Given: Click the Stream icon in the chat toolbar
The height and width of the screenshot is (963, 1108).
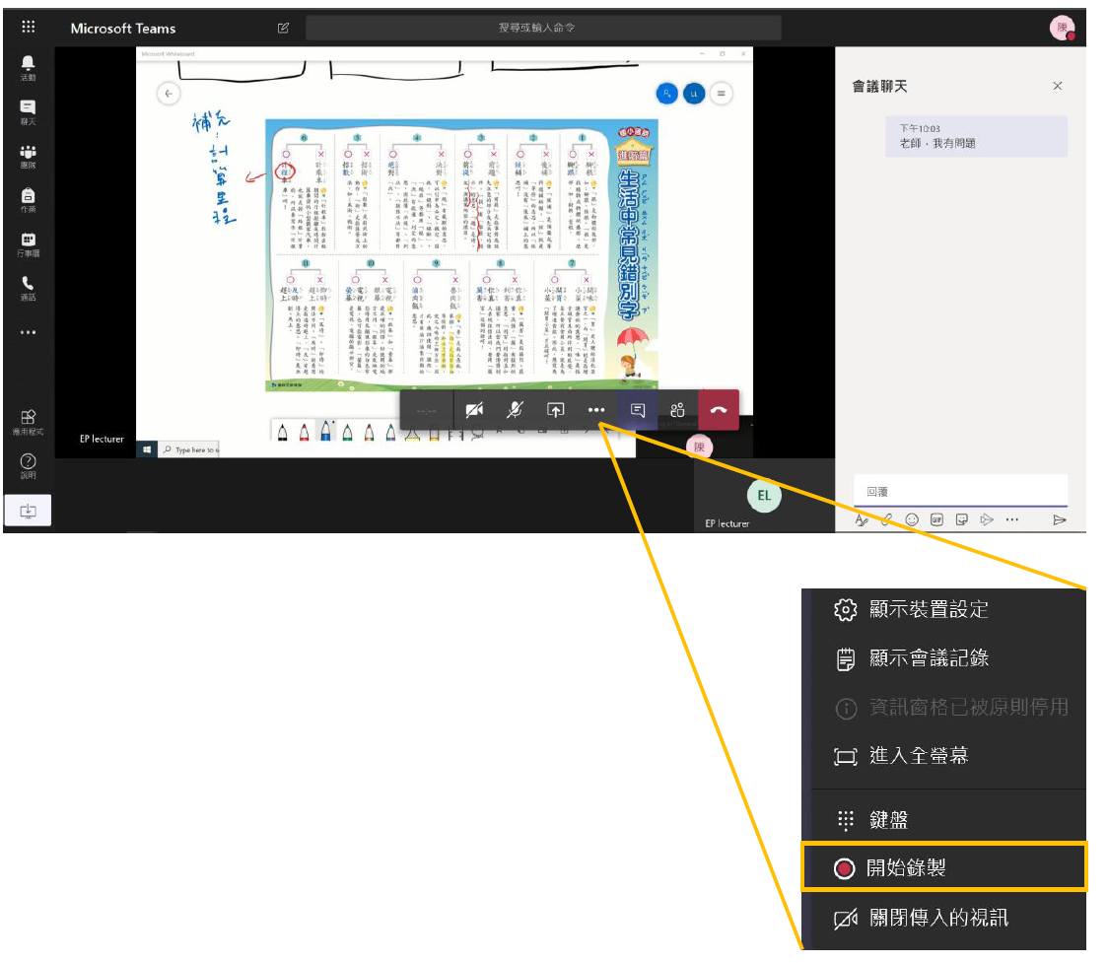Looking at the screenshot, I should click(987, 520).
